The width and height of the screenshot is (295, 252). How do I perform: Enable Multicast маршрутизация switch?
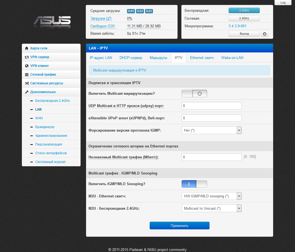(x=194, y=93)
